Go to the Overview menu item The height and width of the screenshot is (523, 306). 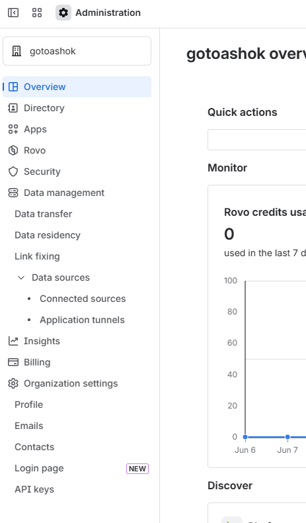point(77,87)
